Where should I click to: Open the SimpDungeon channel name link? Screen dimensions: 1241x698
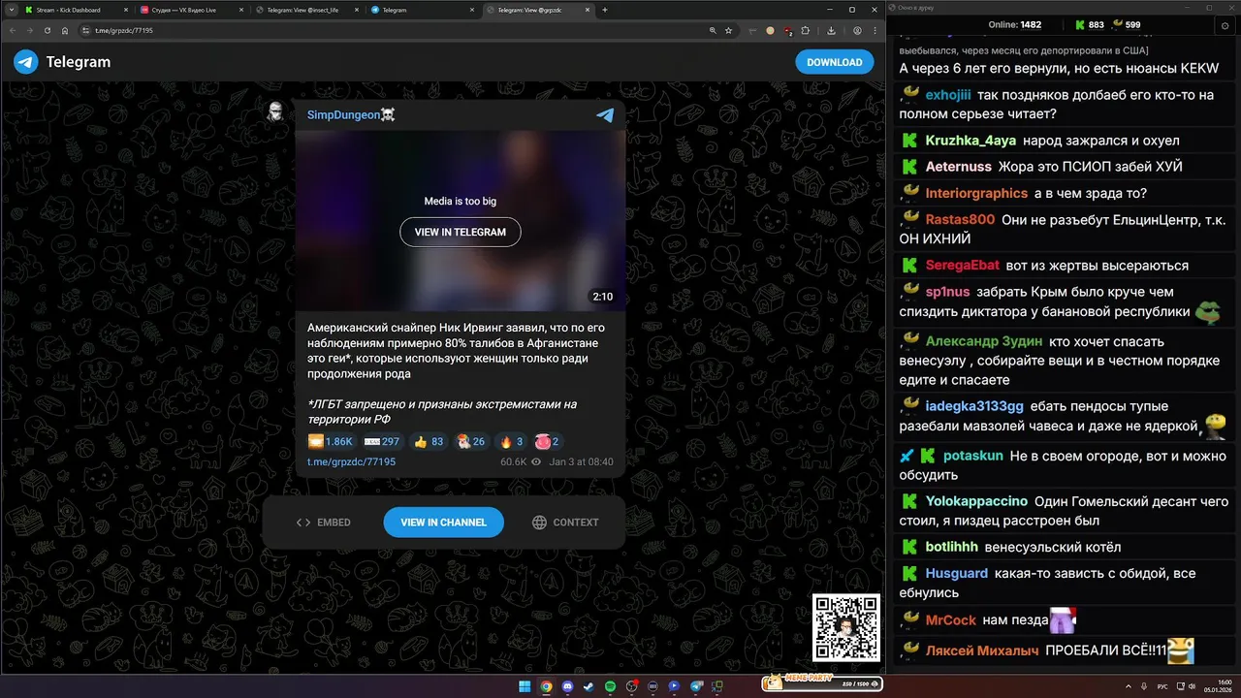click(x=351, y=115)
